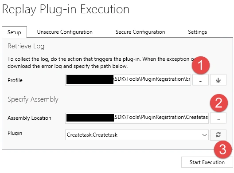Click the refresh icon next to Plugin dropdown
234x173 pixels.
click(218, 135)
